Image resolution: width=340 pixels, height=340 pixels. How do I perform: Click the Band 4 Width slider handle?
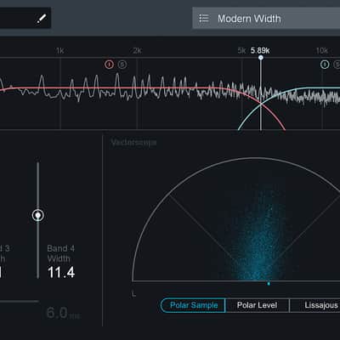pos(38,215)
